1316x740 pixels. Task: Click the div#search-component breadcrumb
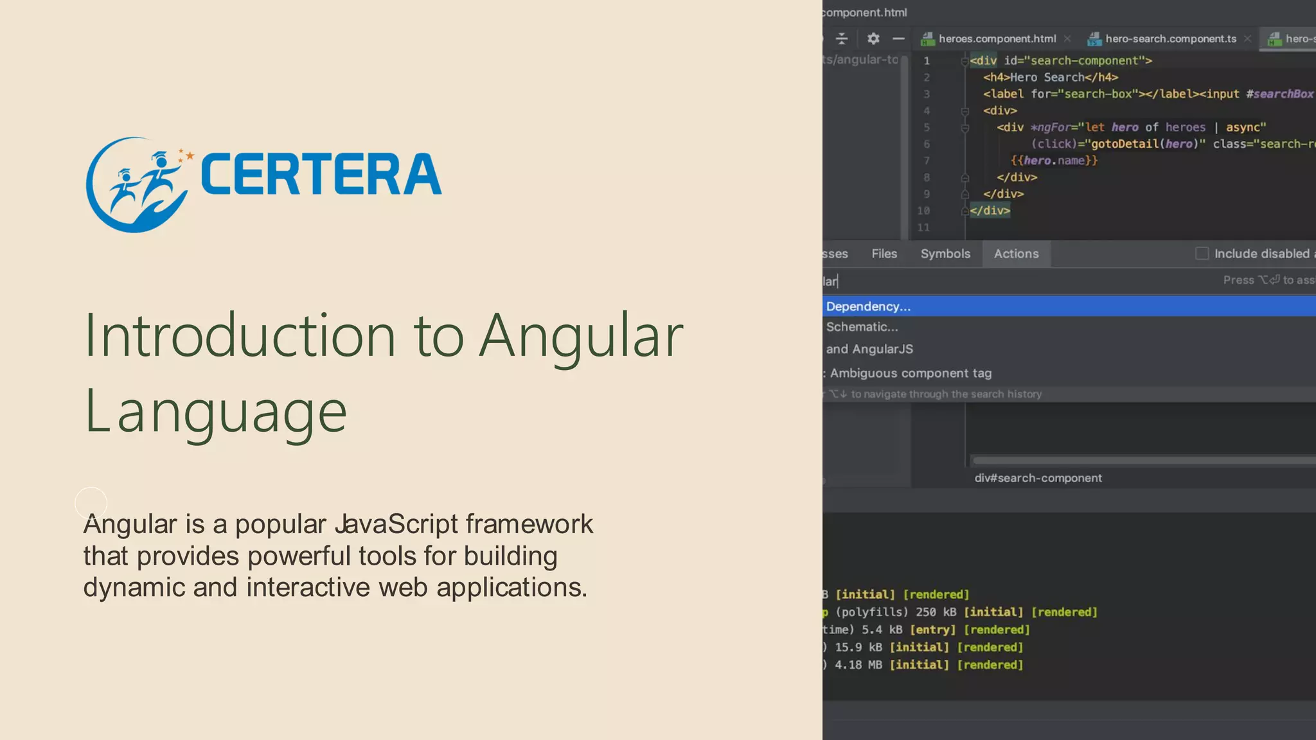(x=1038, y=478)
